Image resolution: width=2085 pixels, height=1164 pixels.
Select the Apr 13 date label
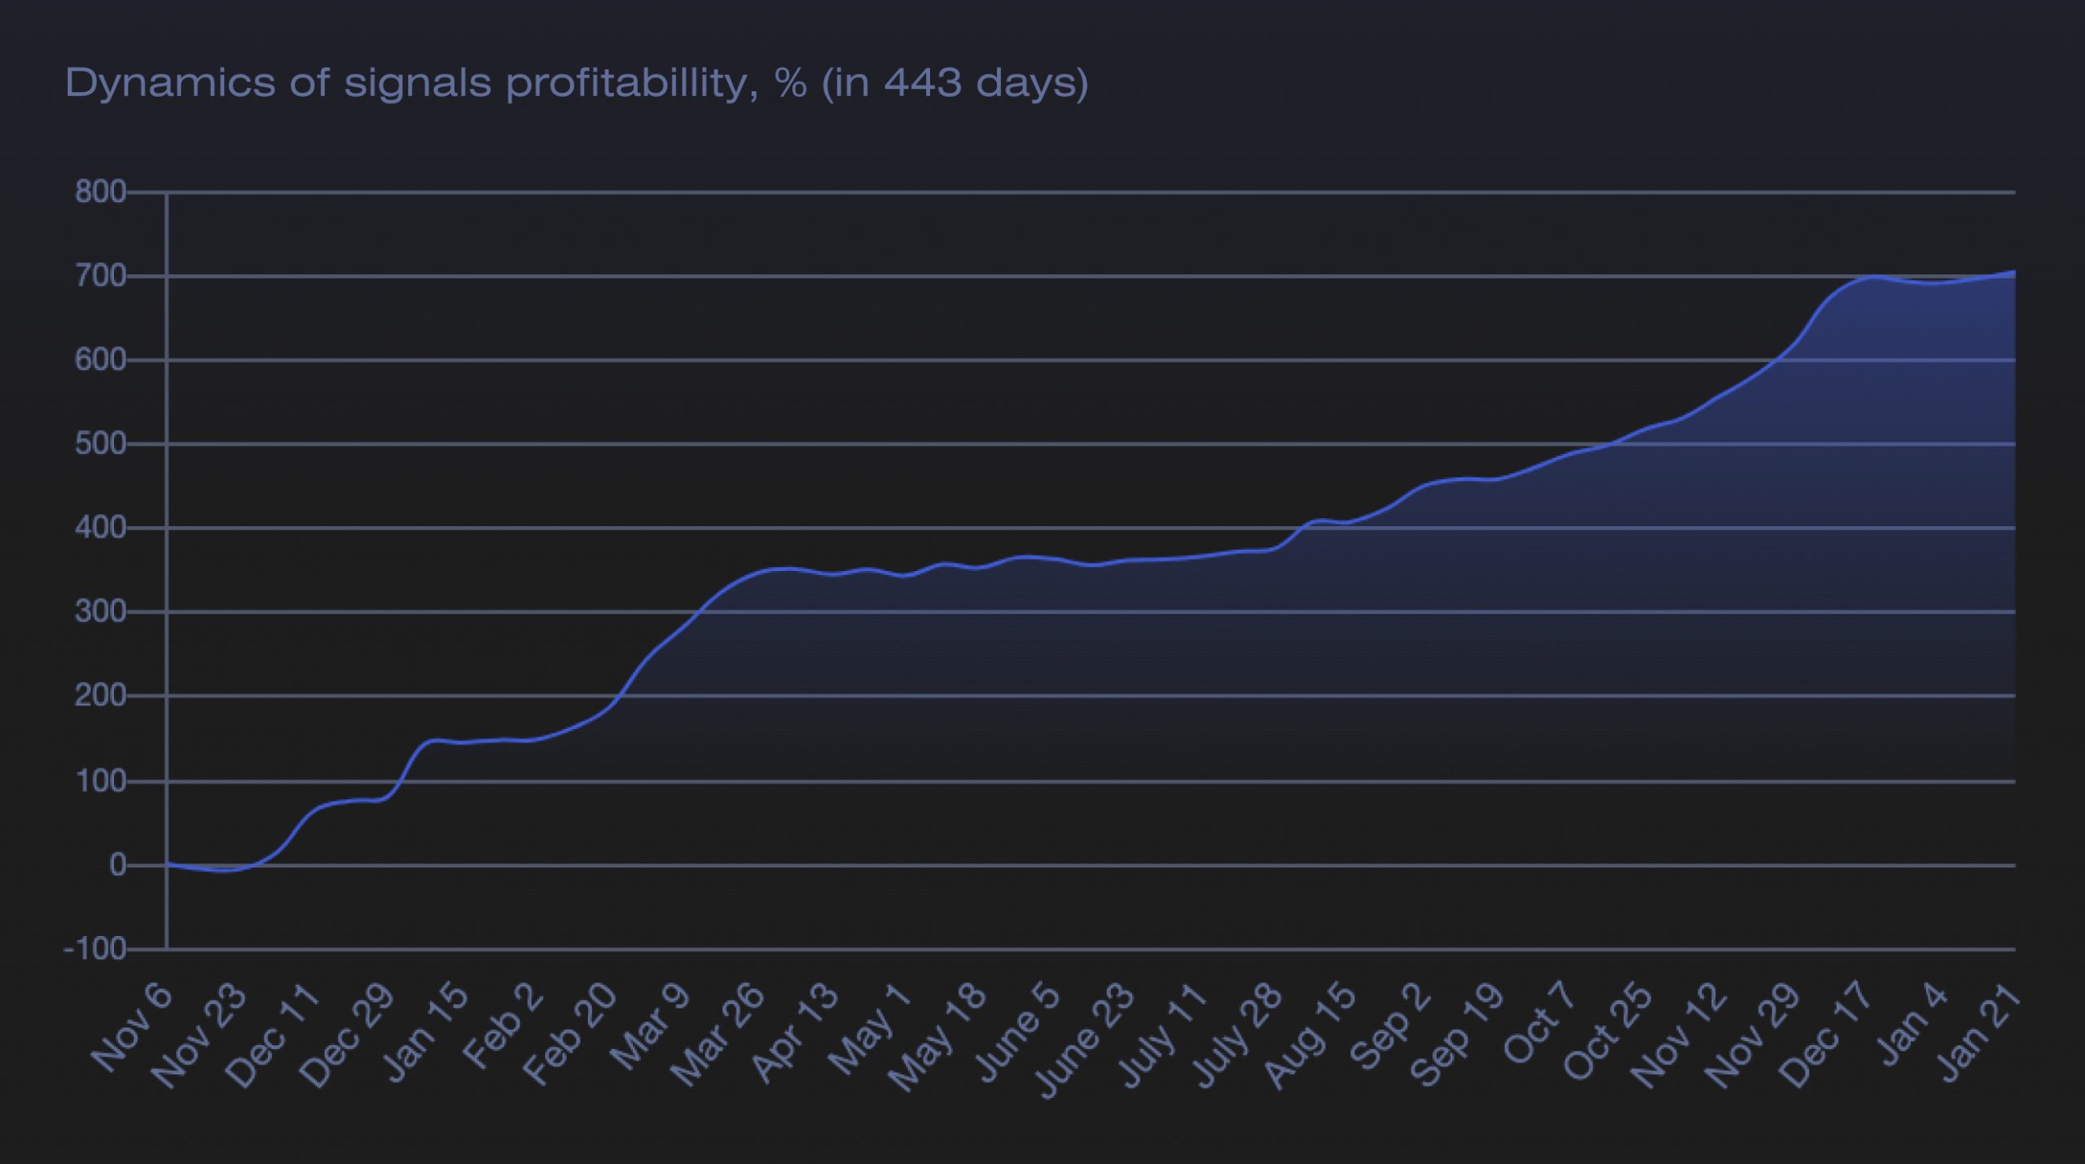coord(794,1033)
